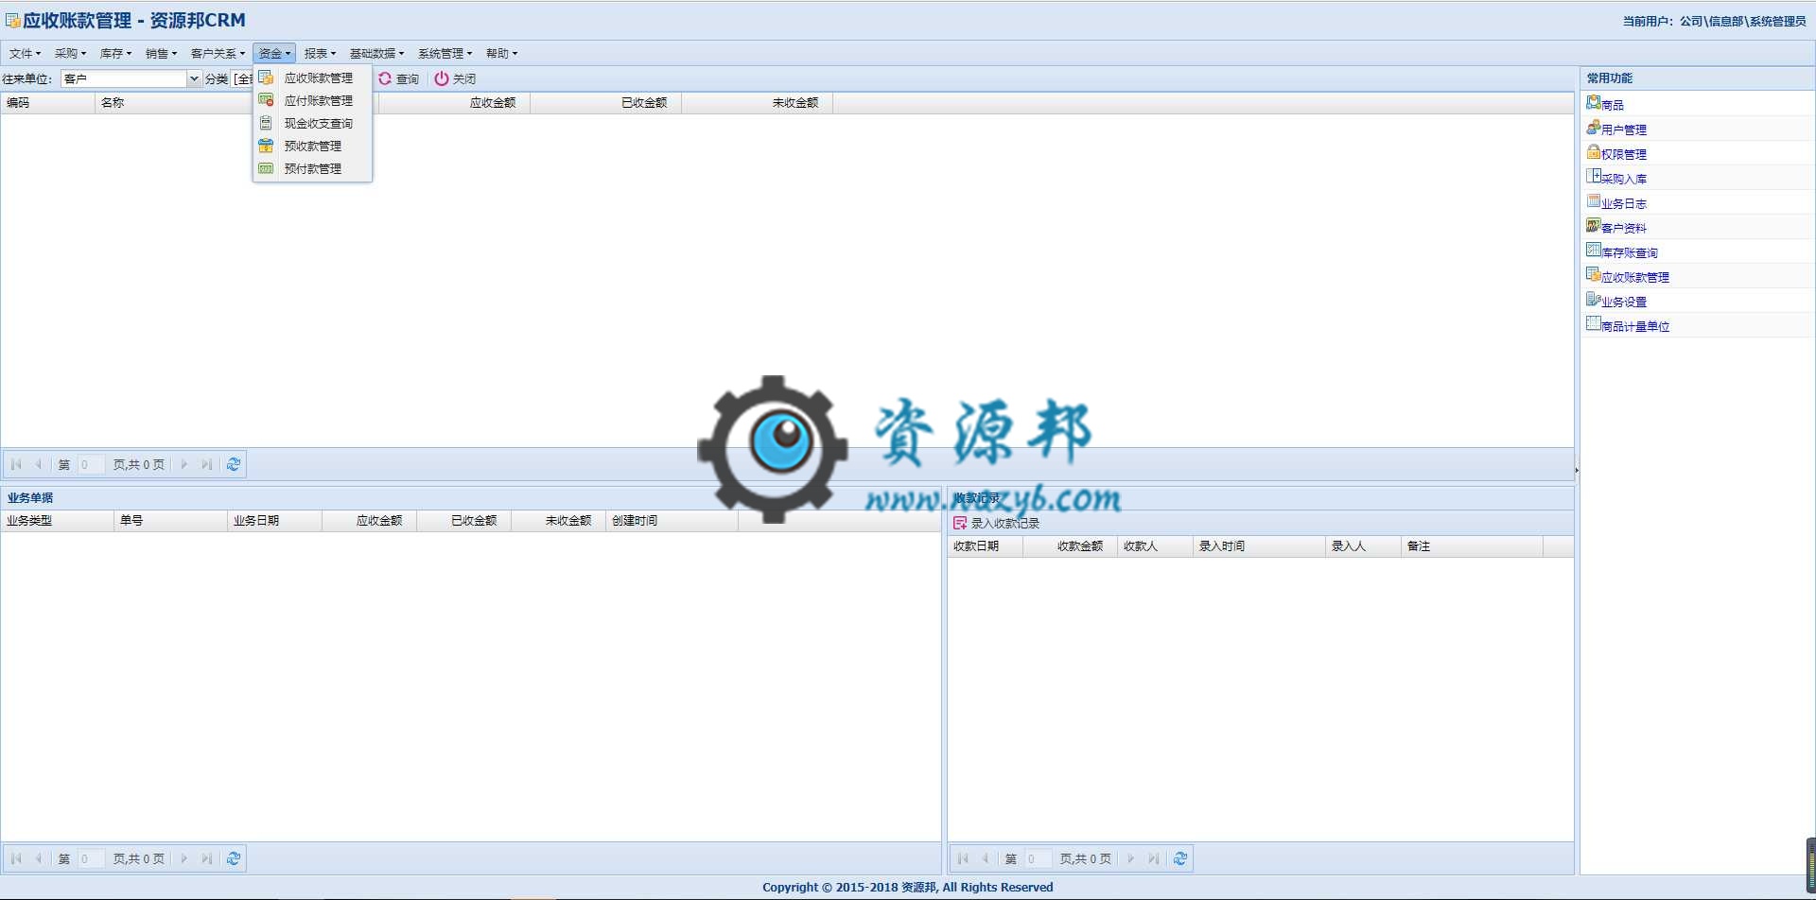Click the 查询 refresh toolbar button
This screenshot has height=900, width=1816.
point(399,79)
